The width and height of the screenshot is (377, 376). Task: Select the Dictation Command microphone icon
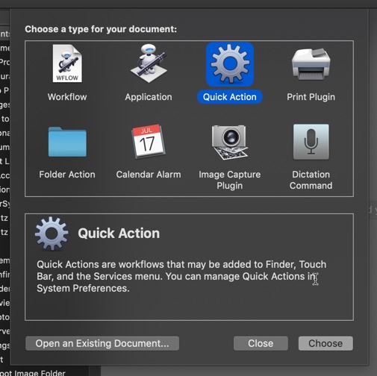point(311,142)
